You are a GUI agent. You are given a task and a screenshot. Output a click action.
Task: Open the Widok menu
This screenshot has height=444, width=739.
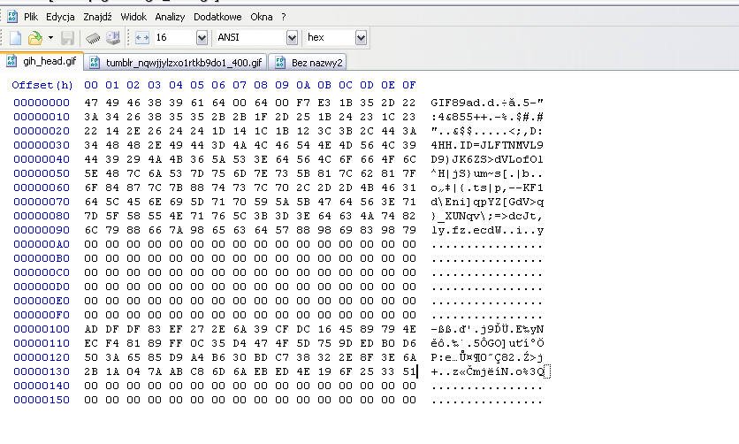pos(133,17)
